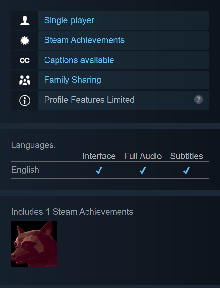Select the Subtitles column header
220x288 pixels.
click(x=186, y=156)
